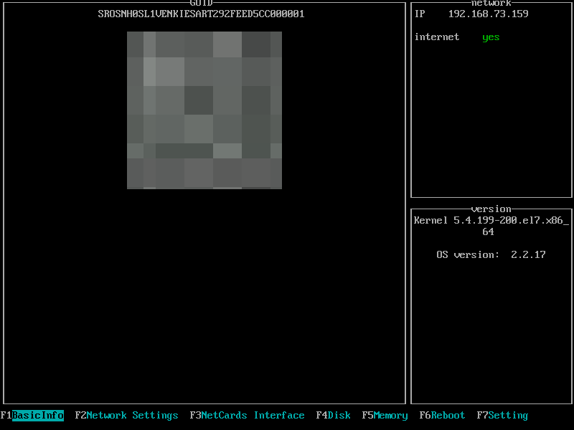Click the GUID panel title
This screenshot has width=574, height=430.
201,4
